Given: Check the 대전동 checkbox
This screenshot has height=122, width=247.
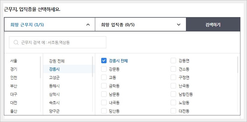Looking at the screenshot, I should click(173, 111).
